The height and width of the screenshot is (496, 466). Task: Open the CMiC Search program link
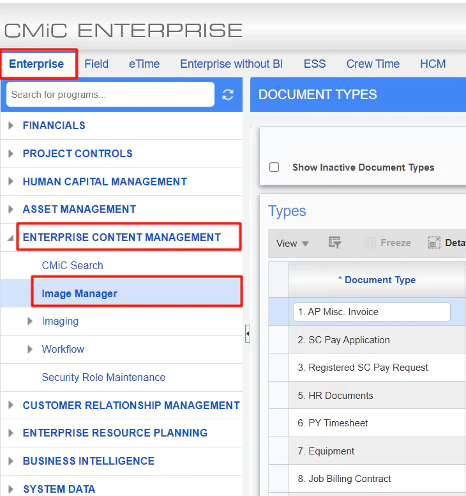(x=72, y=265)
